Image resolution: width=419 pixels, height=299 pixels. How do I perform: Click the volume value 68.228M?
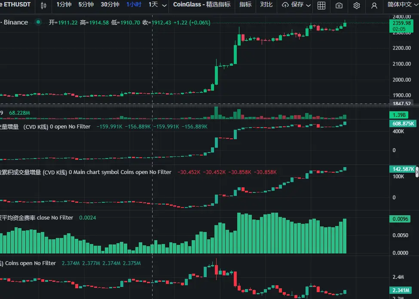[x=19, y=113]
